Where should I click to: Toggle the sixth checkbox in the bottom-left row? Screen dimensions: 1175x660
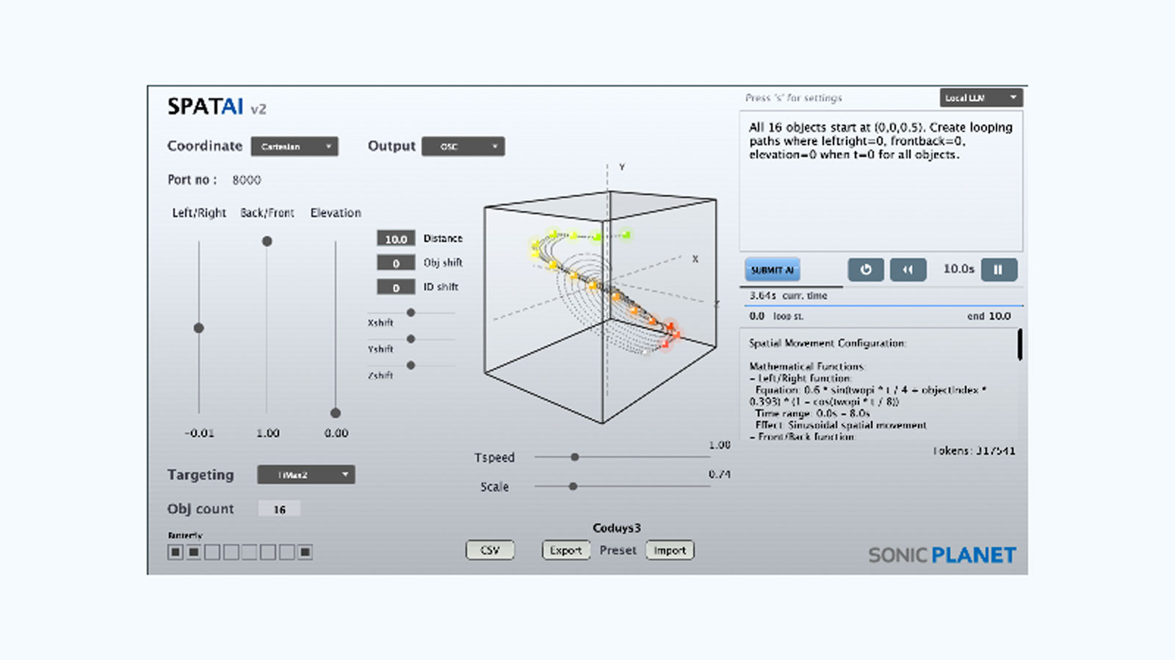268,552
